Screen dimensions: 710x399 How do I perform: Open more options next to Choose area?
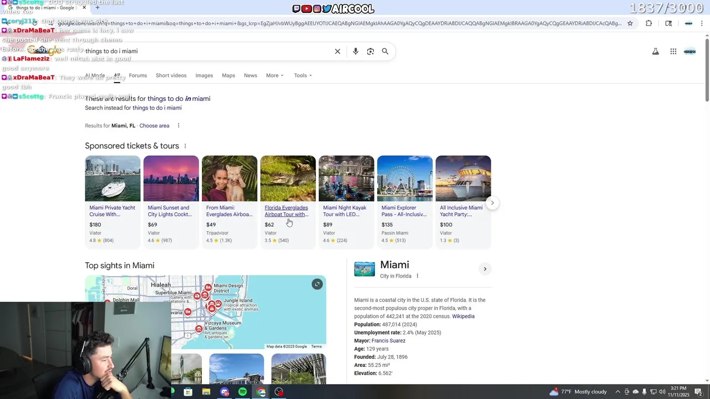coord(178,126)
